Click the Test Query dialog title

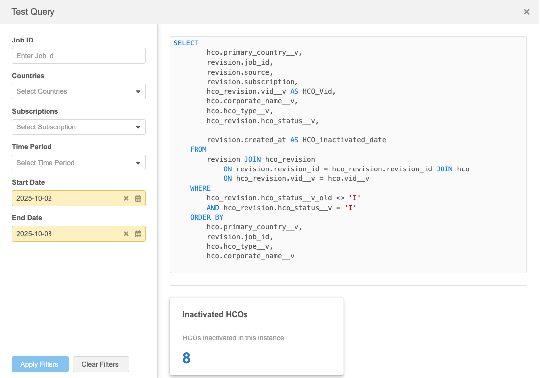(33, 12)
